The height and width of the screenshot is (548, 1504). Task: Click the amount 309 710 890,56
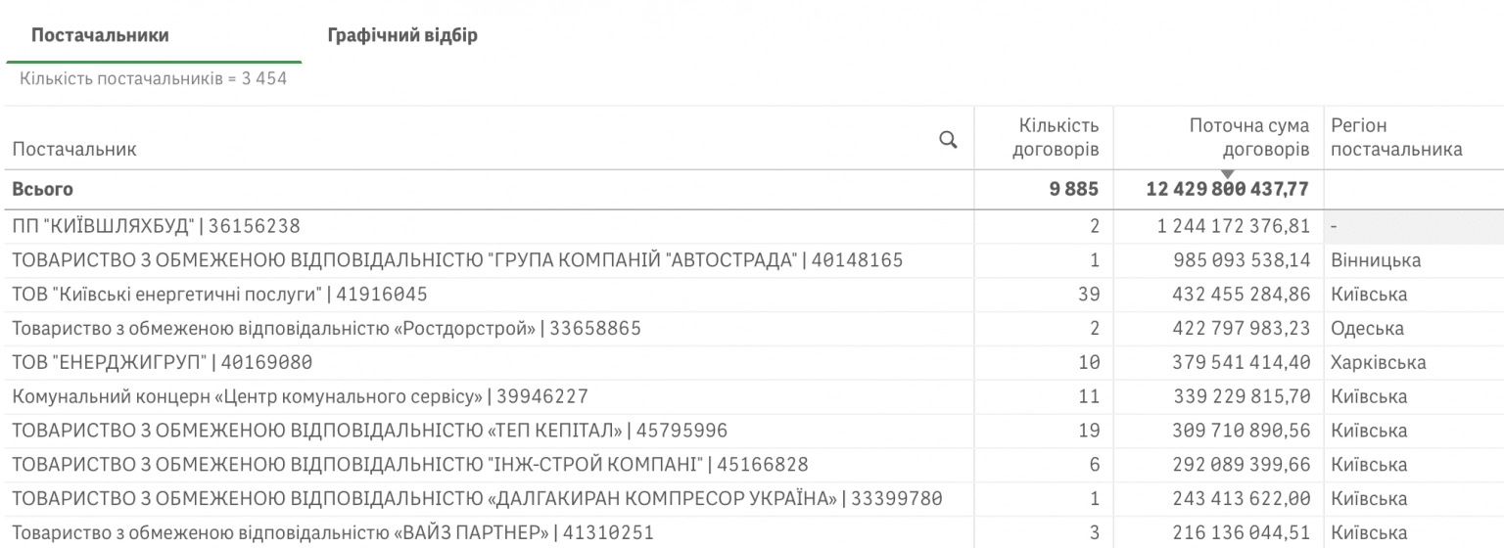click(1242, 432)
